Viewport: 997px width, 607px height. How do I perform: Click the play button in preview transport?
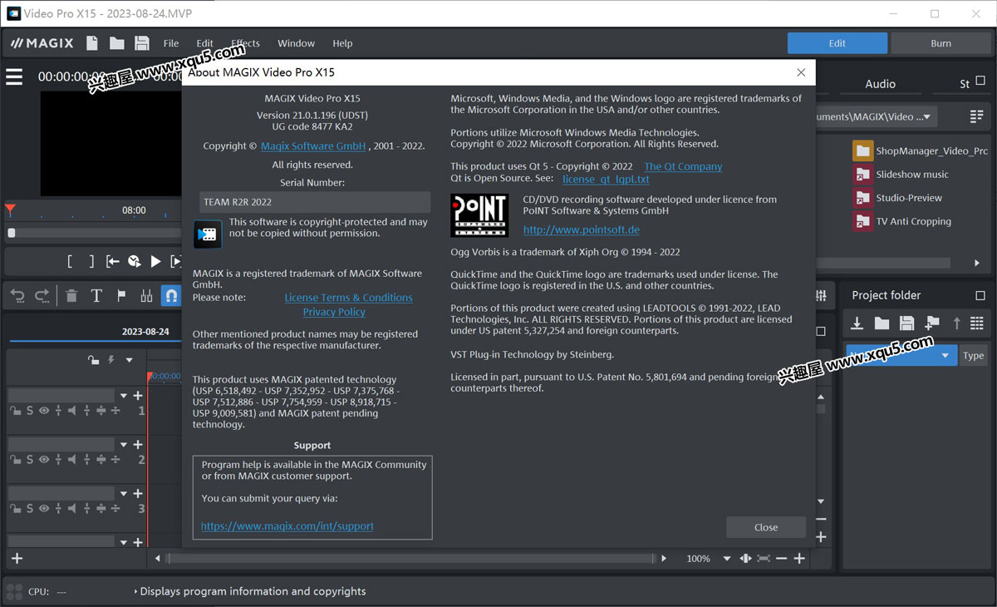point(155,261)
